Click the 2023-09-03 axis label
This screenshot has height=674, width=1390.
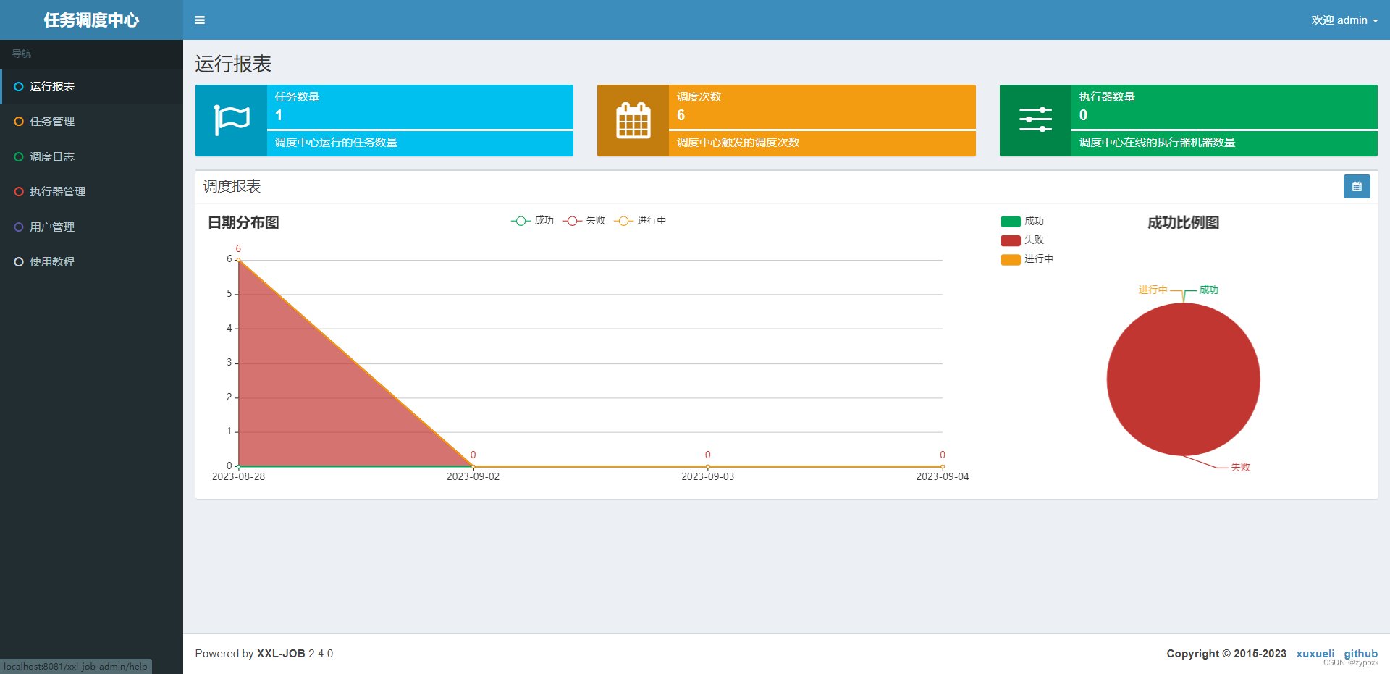pos(707,476)
